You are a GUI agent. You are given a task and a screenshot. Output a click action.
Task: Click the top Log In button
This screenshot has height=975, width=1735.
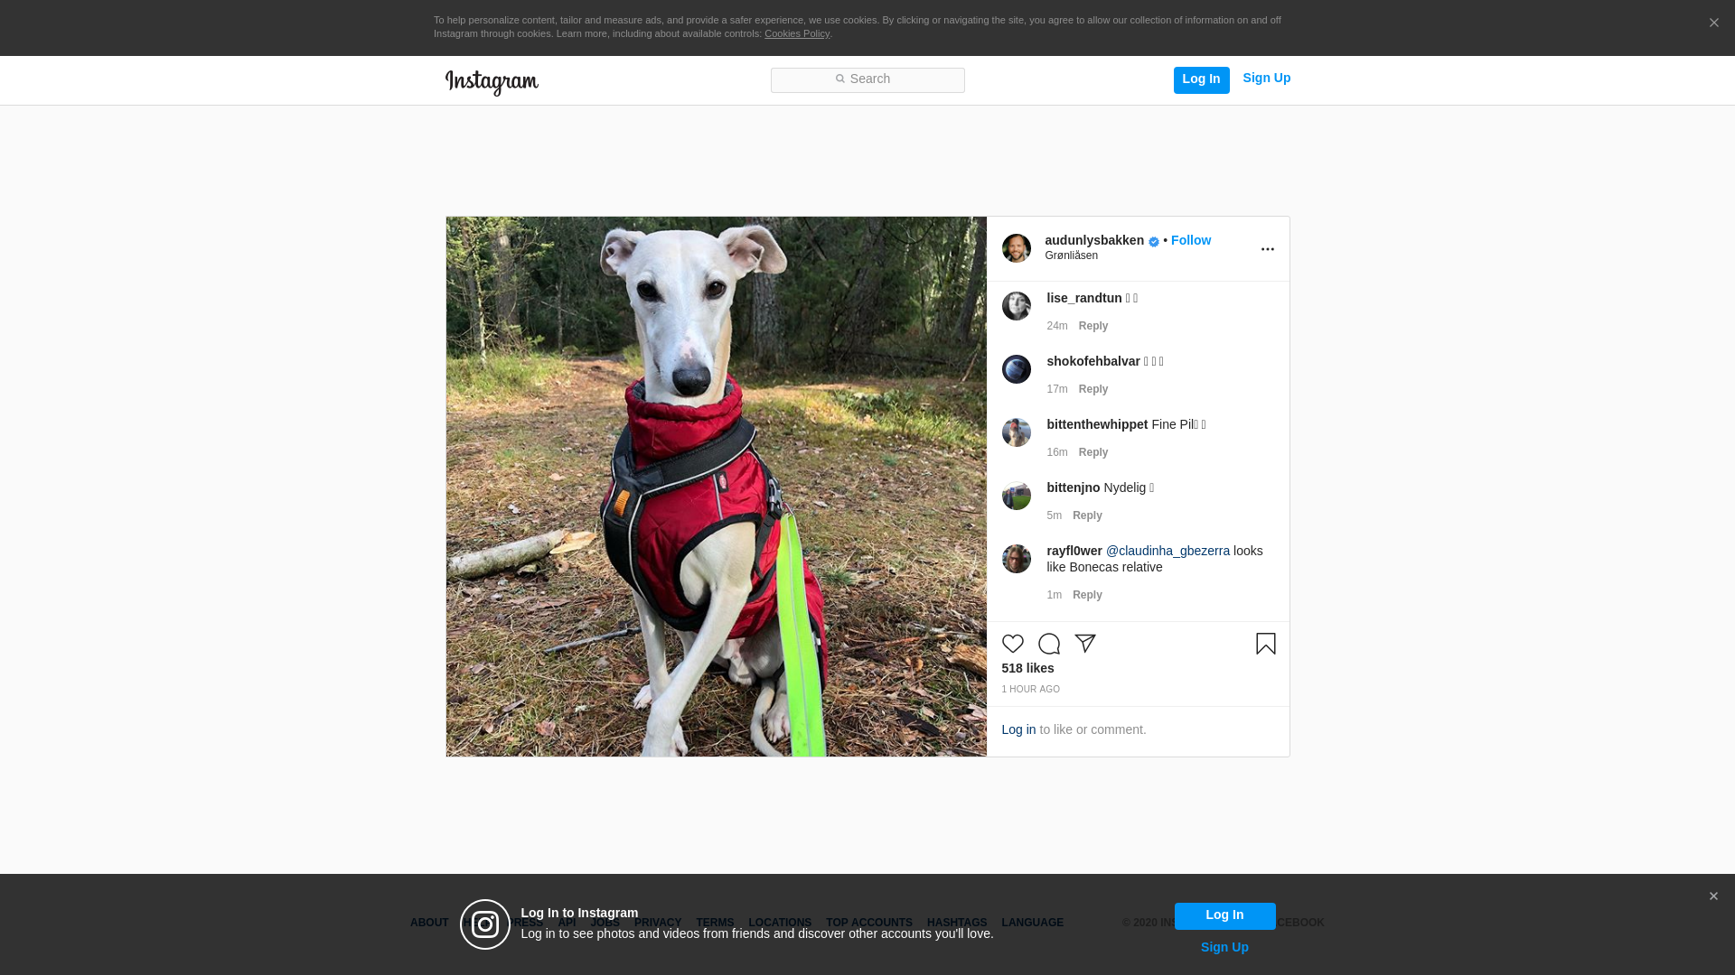point(1202,80)
